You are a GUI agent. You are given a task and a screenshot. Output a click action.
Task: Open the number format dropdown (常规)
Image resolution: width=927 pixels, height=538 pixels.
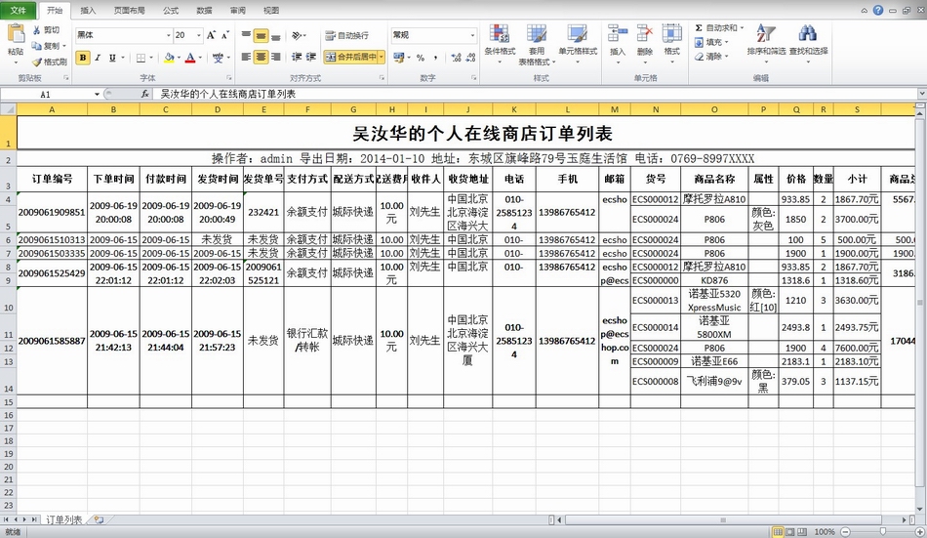pos(471,35)
